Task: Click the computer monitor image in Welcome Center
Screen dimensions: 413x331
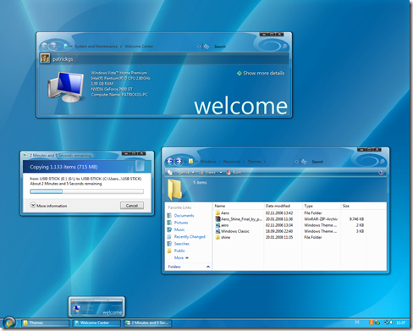Action: point(67,87)
